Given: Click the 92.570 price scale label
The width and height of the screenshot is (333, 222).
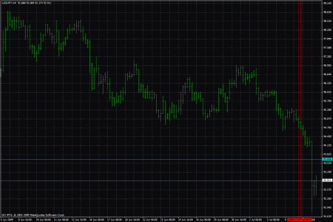Looking at the screenshot, I should (327, 190).
